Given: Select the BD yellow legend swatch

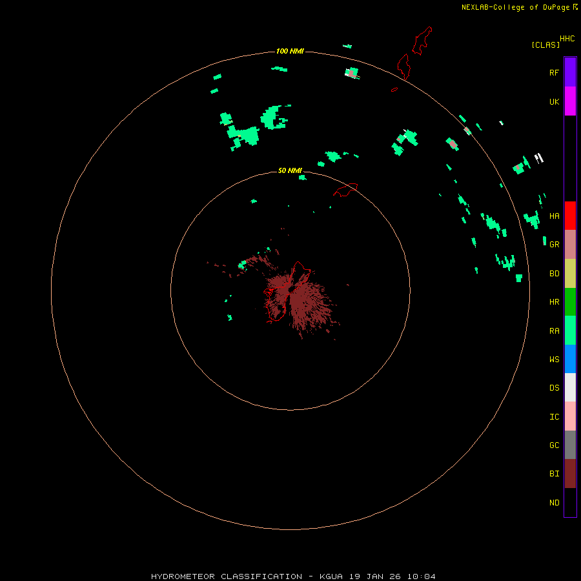Looking at the screenshot, I should click(x=570, y=274).
